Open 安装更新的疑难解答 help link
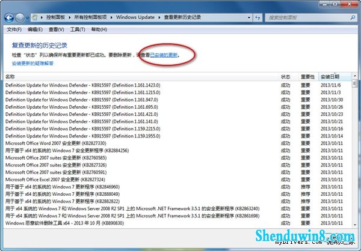This screenshot has width=361, height=251. pyautogui.click(x=32, y=63)
